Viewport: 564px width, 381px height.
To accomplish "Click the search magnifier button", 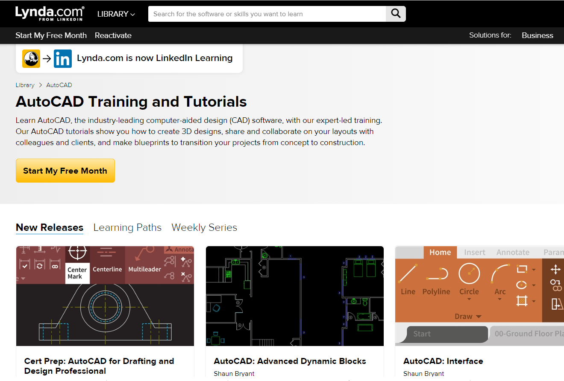I will pyautogui.click(x=396, y=14).
